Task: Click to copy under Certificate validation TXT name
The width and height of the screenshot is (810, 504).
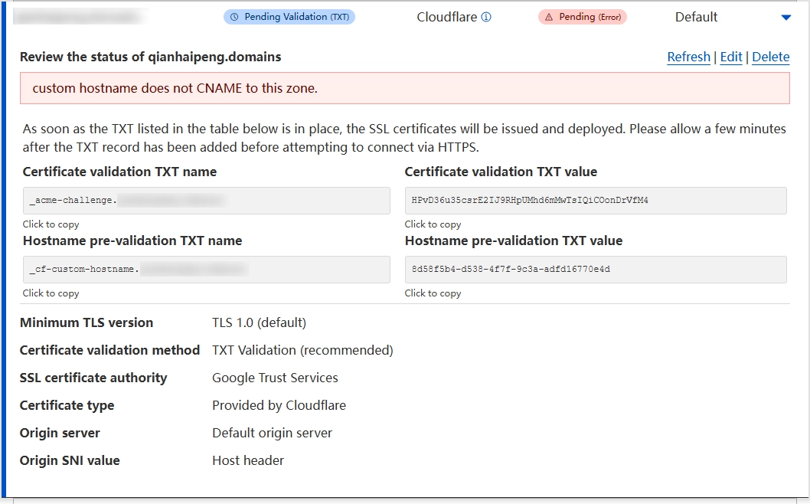Action: (51, 224)
